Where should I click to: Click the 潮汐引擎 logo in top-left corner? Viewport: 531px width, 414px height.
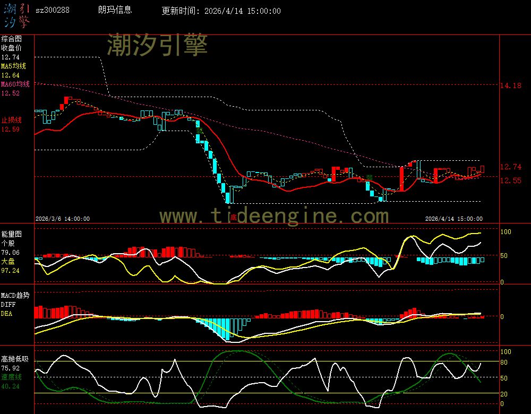pos(16,15)
